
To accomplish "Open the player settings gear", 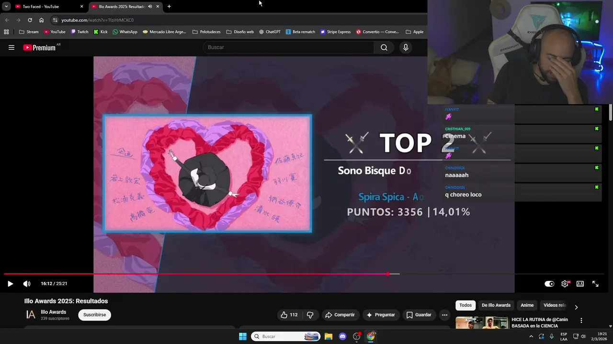I will (565, 284).
